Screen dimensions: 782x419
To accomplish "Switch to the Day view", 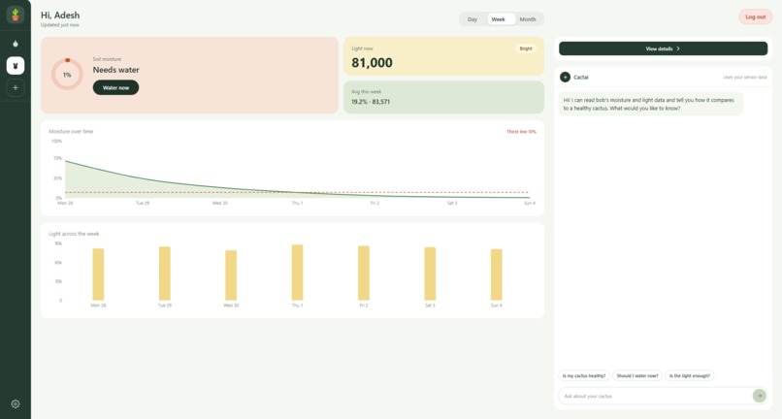I will click(472, 19).
